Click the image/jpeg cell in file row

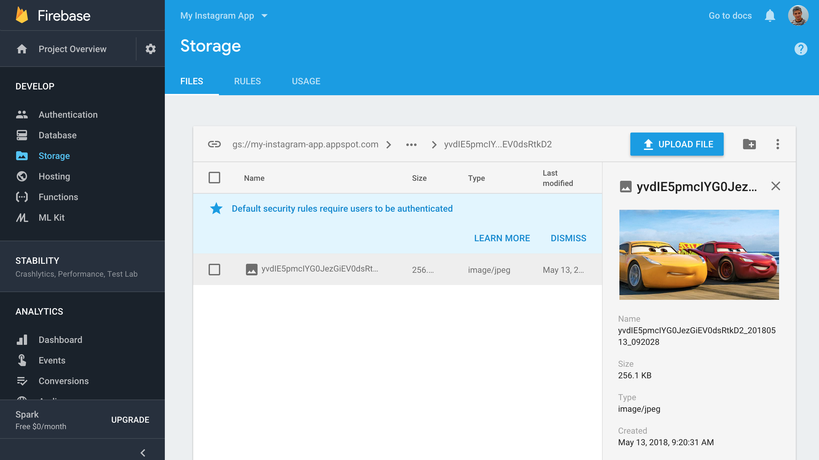click(489, 270)
